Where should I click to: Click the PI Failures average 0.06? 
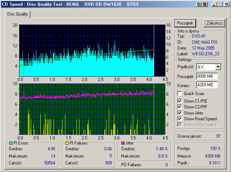(x=108, y=149)
